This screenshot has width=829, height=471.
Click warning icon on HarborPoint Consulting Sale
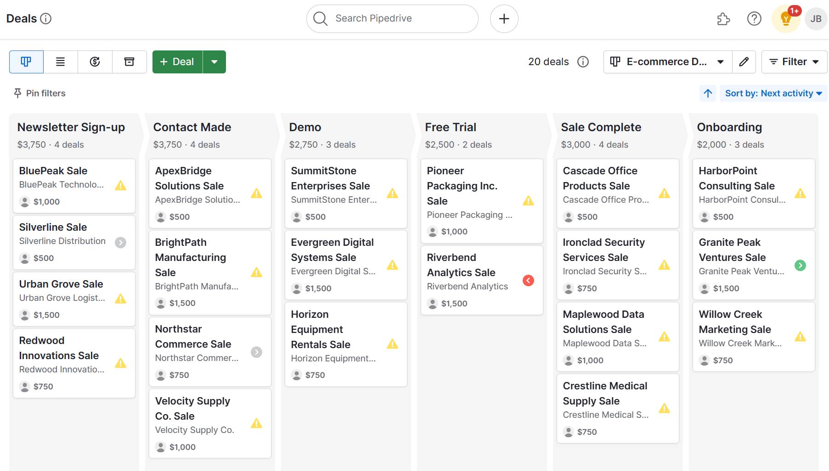[801, 193]
